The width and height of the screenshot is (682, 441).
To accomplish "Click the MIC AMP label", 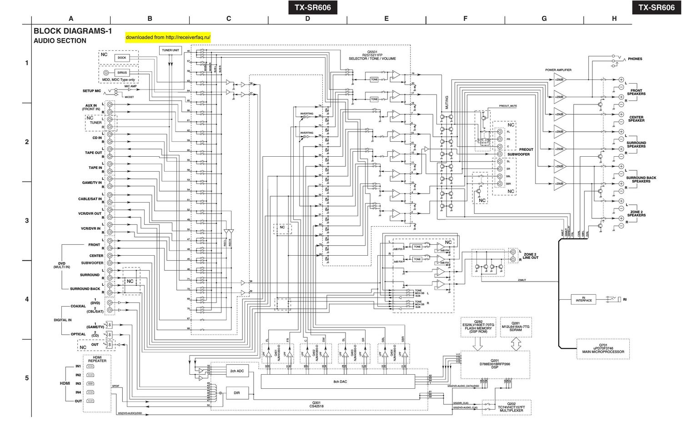I will click(130, 86).
